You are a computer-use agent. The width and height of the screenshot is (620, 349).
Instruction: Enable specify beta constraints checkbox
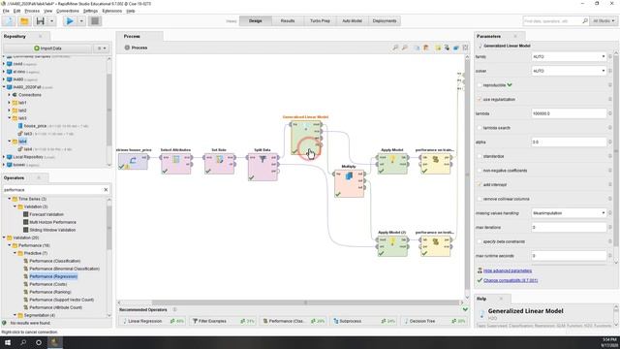[x=480, y=241]
